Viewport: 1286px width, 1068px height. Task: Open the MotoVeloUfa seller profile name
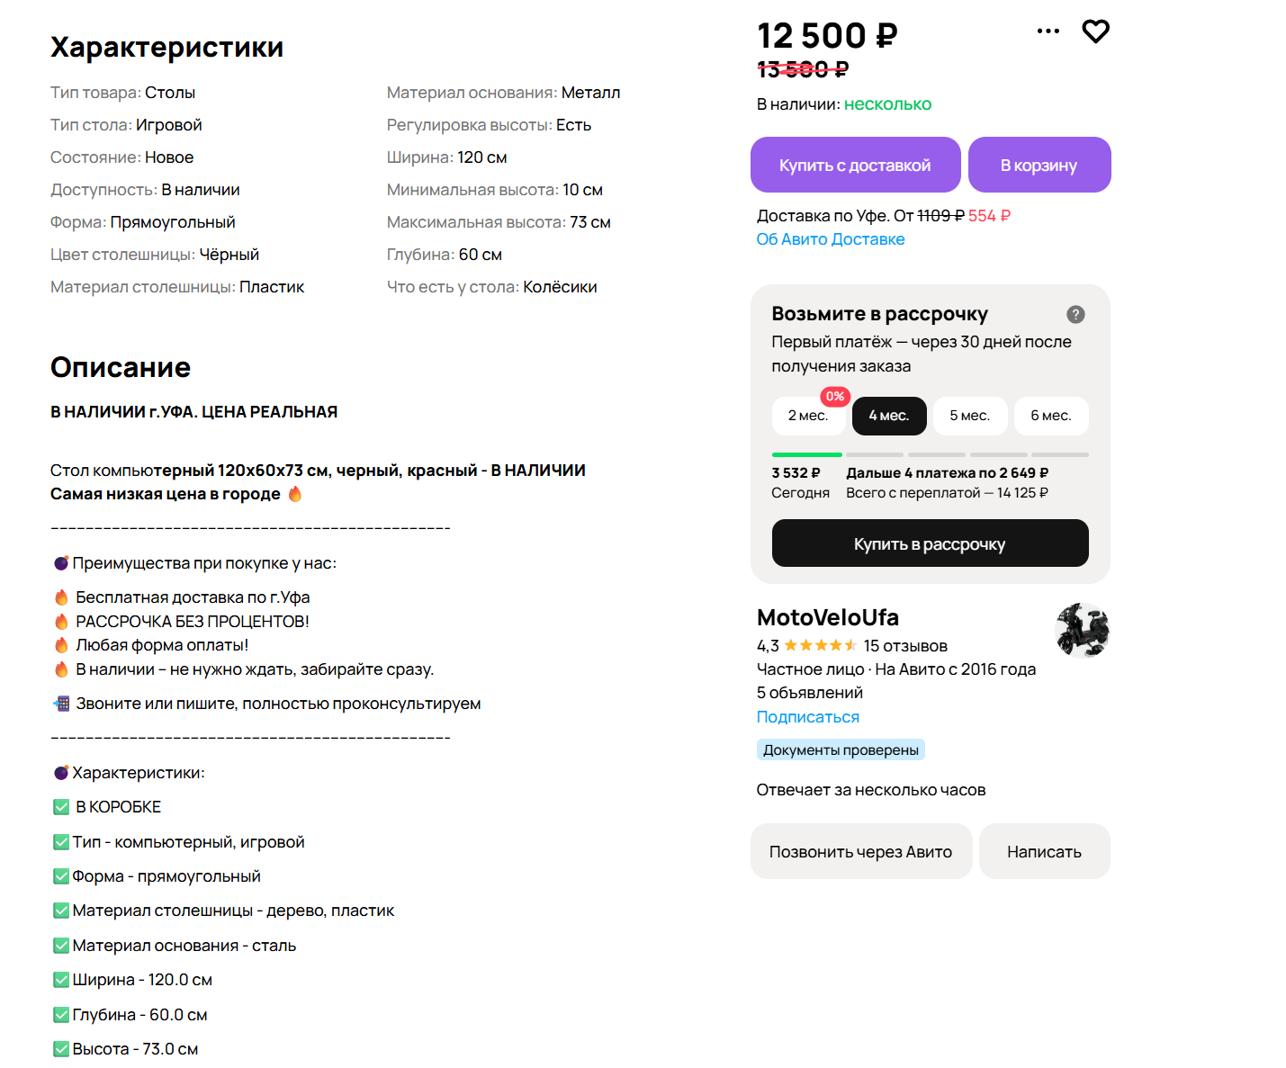click(x=828, y=618)
